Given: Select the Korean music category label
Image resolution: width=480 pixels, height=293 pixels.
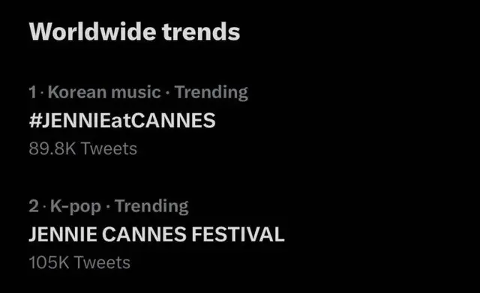Looking at the screenshot, I should tap(104, 92).
